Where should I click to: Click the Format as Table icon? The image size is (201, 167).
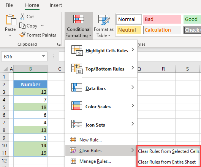point(104,20)
